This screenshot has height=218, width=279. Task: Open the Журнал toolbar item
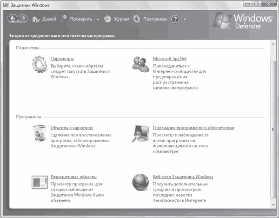tap(121, 19)
